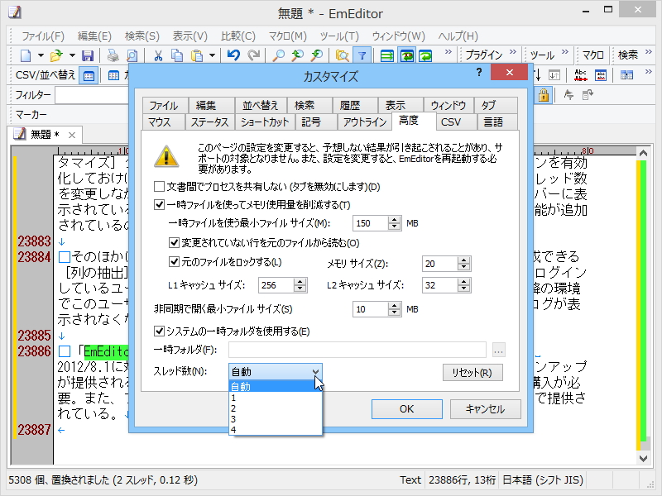Screen dimensions: 662x496
Task: Switch to the アウトライン tab
Action: point(365,122)
